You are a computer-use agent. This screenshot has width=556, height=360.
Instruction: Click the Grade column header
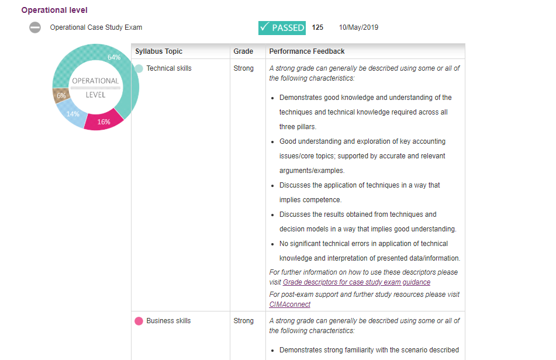pos(243,51)
